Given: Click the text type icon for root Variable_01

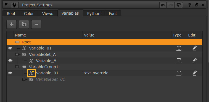Looking at the screenshot, I should pyautogui.click(x=179, y=48).
